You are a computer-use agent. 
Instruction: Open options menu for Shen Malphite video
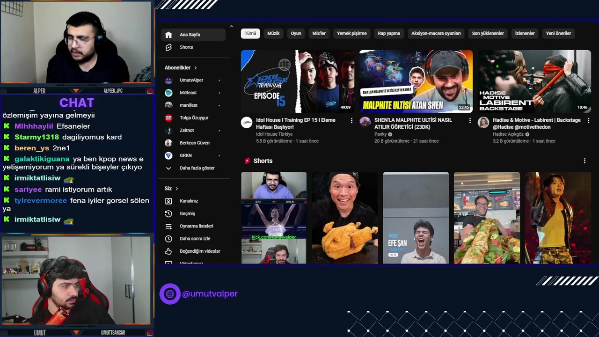click(470, 121)
